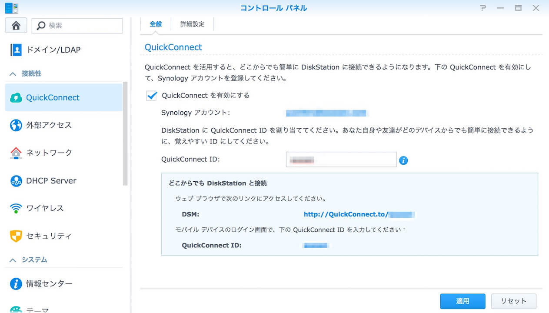Image resolution: width=549 pixels, height=313 pixels.
Task: Click the help question mark icon
Action: click(x=483, y=8)
